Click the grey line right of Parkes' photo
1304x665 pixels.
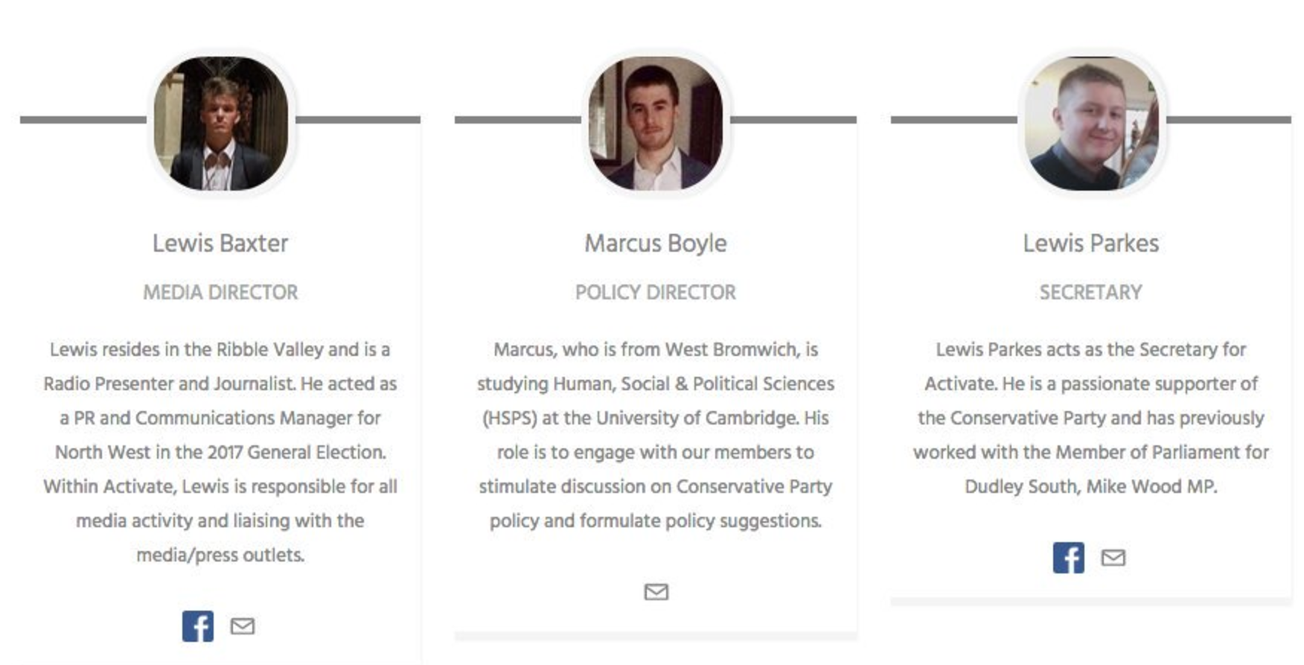(1229, 119)
